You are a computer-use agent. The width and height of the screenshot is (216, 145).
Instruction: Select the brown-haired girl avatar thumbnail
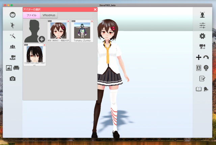(x=58, y=31)
